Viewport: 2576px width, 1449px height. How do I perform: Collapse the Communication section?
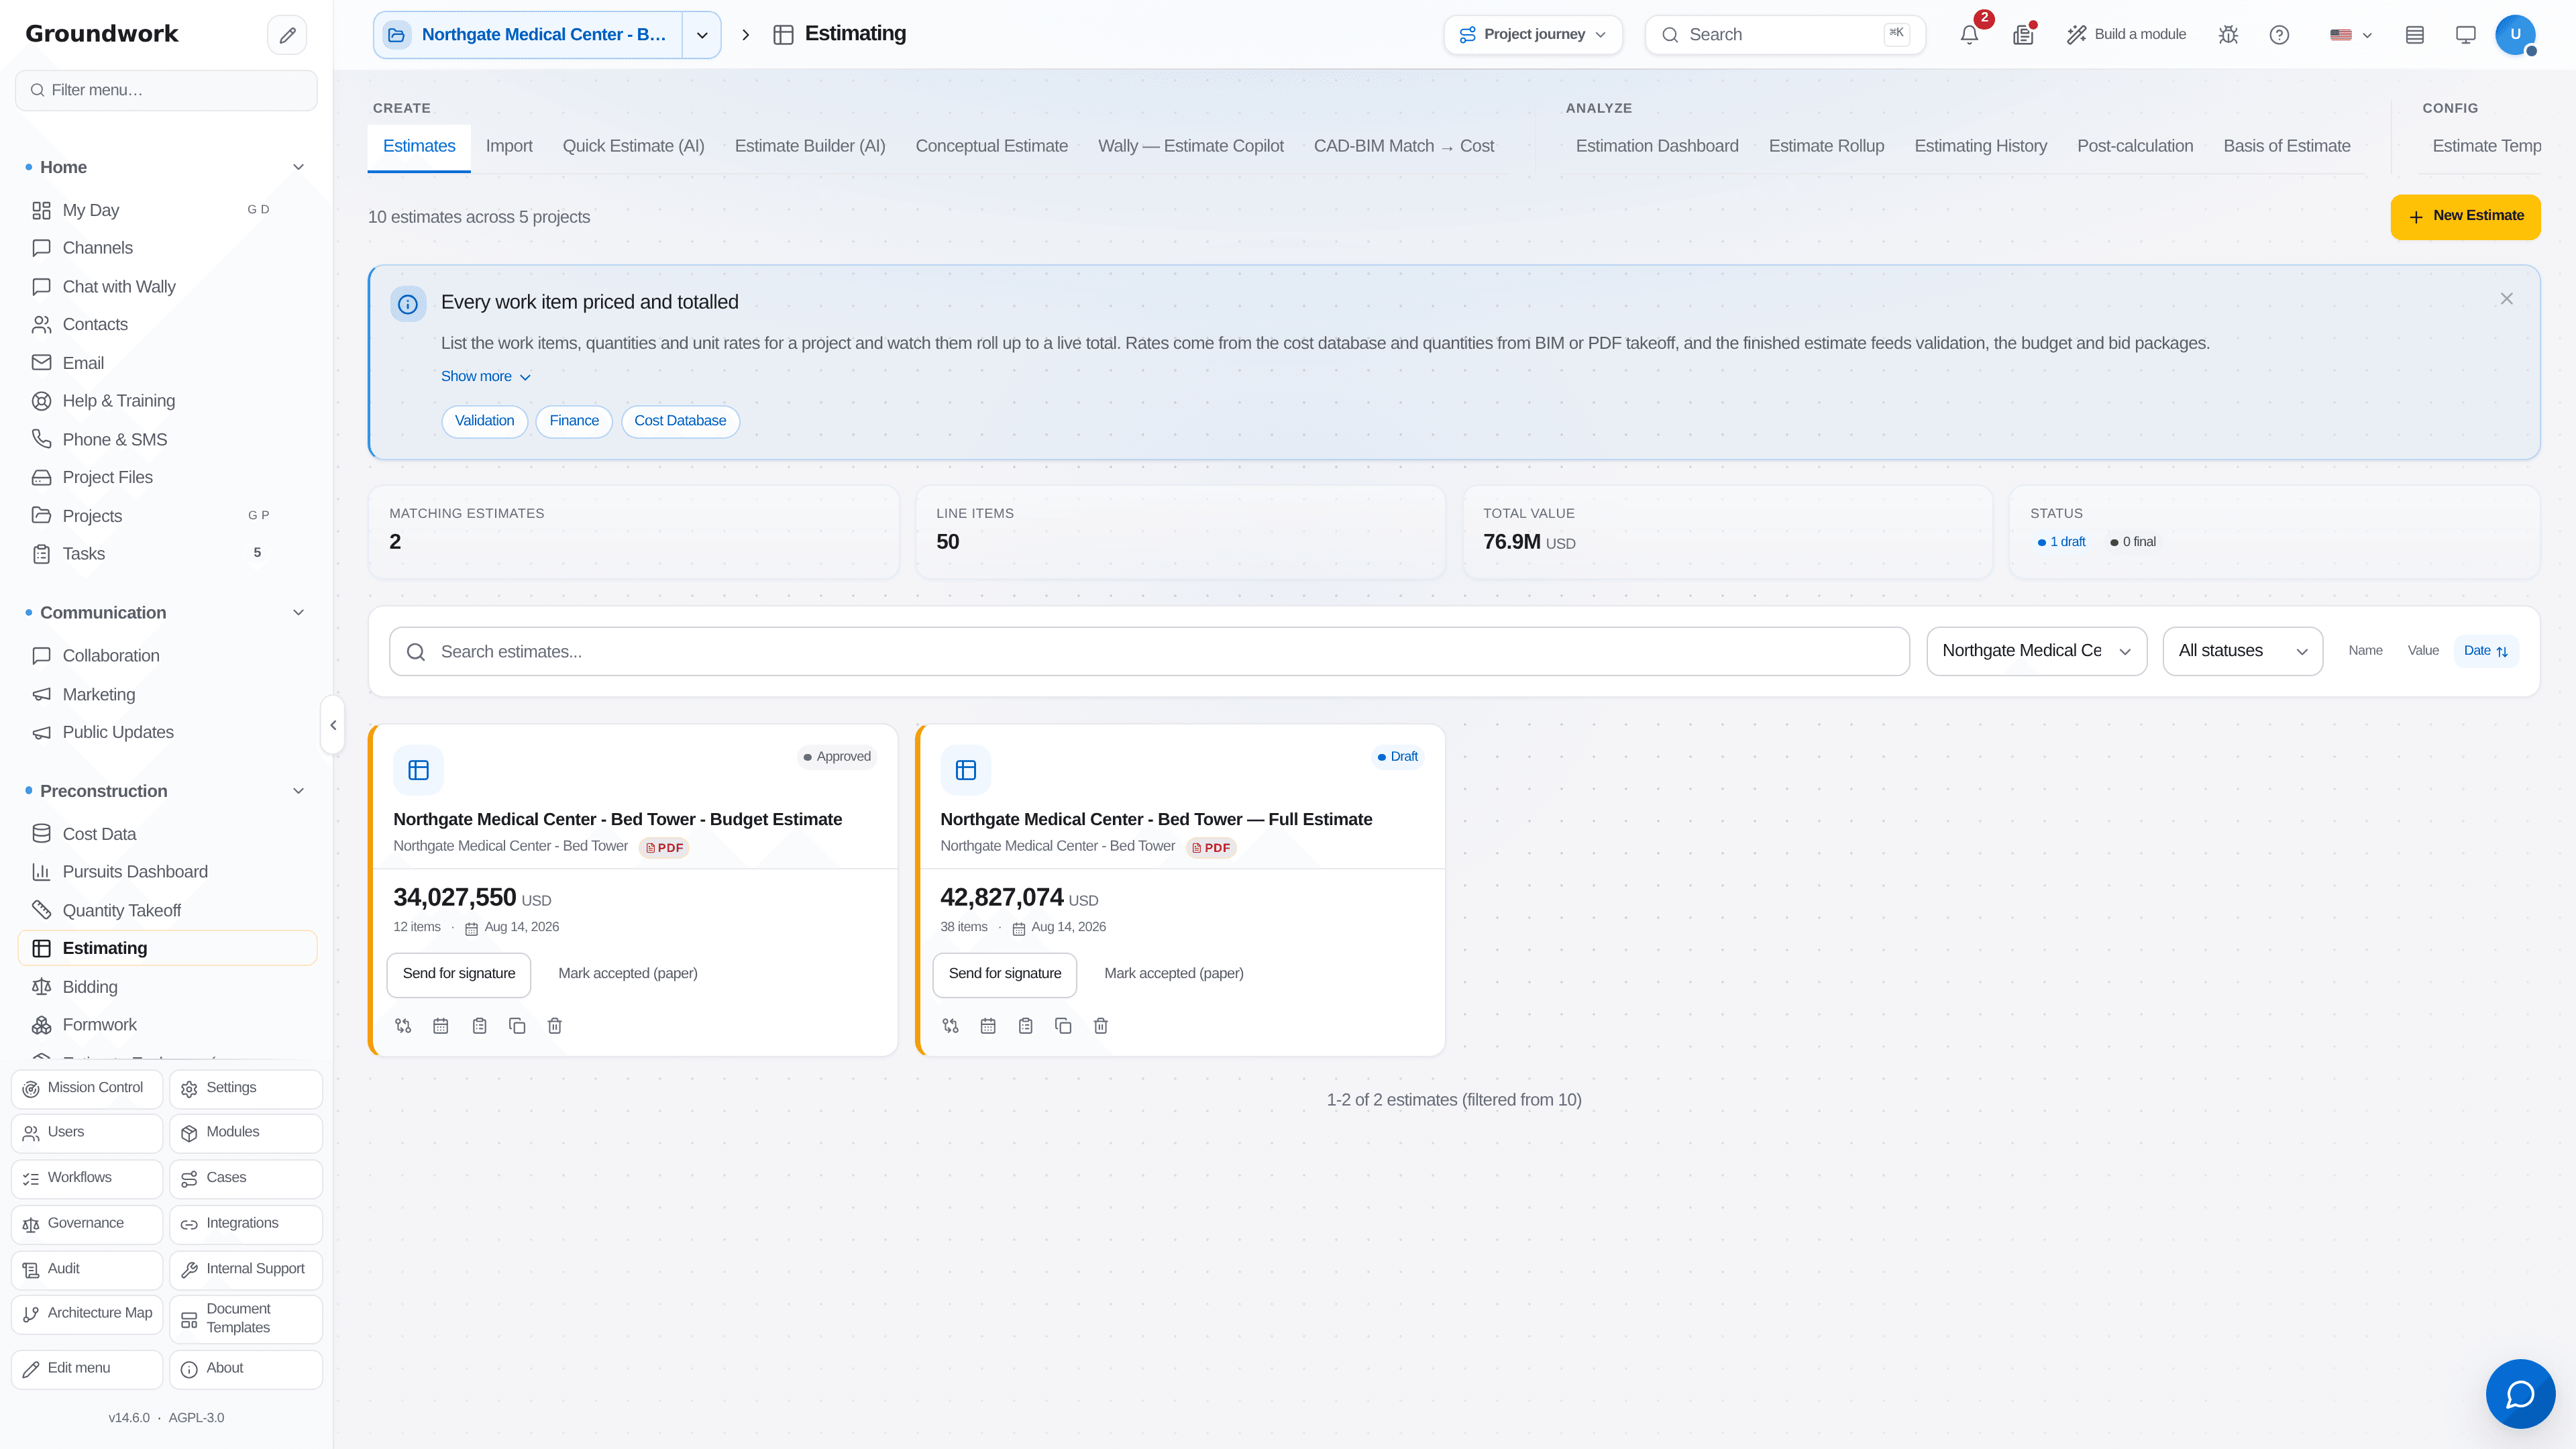pyautogui.click(x=298, y=613)
